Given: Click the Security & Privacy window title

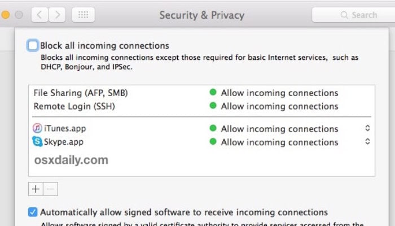Looking at the screenshot, I should (202, 15).
